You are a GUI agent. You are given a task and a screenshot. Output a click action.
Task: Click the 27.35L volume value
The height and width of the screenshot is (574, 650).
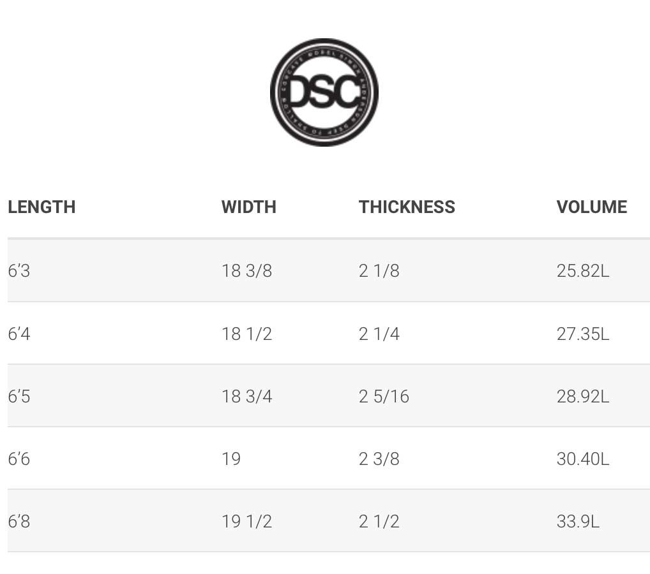click(x=583, y=334)
